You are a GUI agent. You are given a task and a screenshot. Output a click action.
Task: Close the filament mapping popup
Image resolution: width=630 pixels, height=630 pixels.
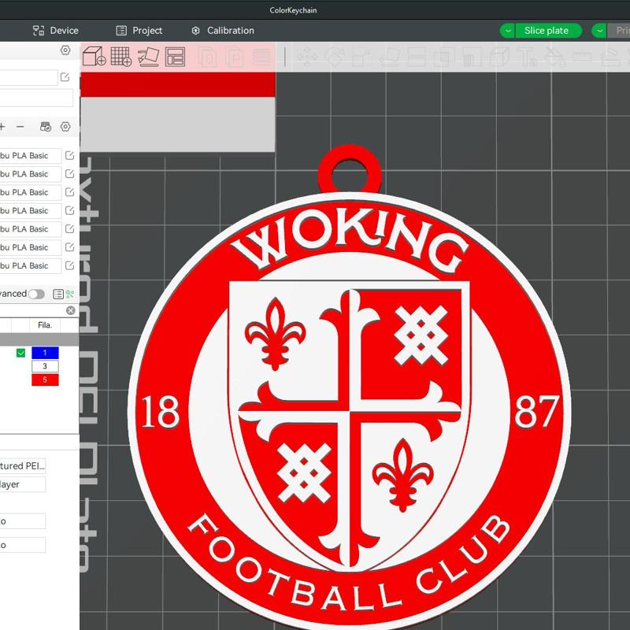pos(70,309)
